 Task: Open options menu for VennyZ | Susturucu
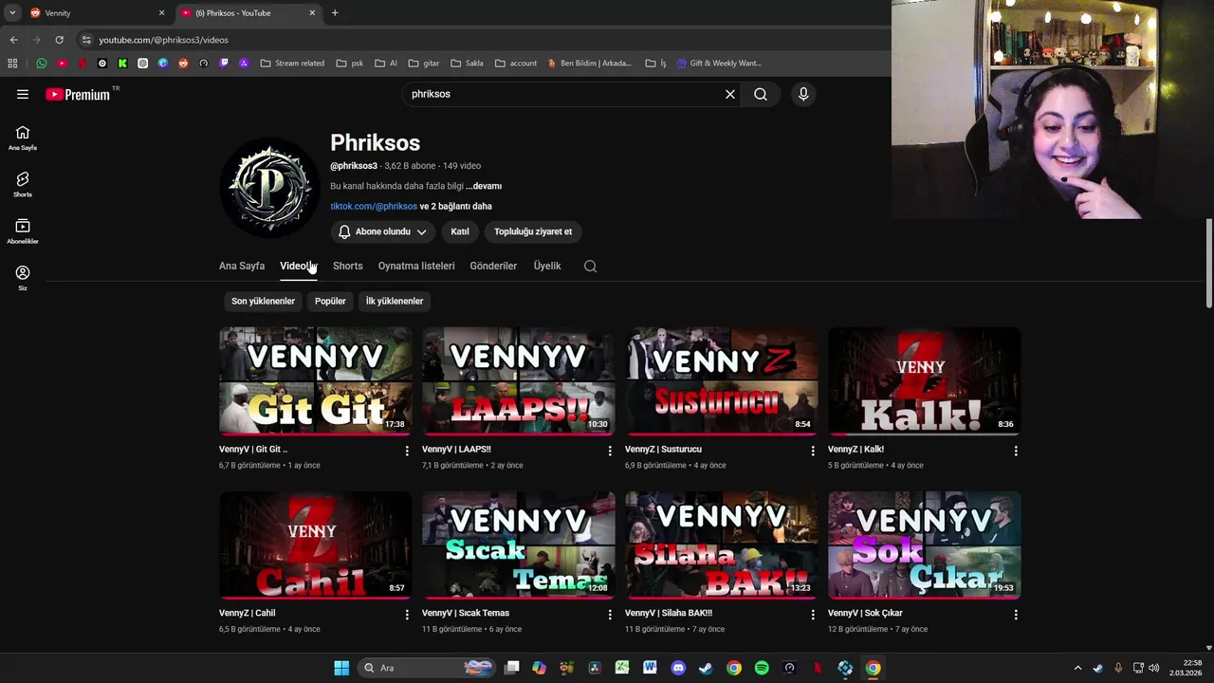pyautogui.click(x=813, y=451)
